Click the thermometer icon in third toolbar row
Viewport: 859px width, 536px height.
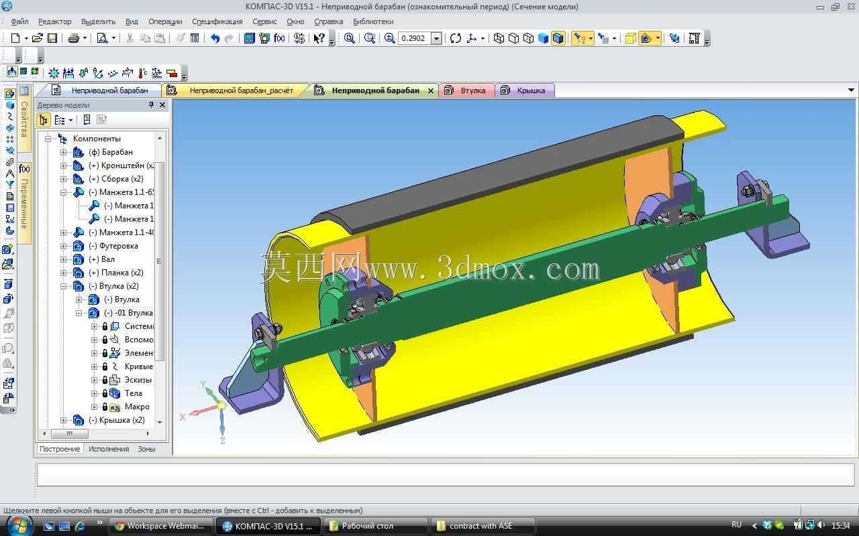tap(142, 72)
